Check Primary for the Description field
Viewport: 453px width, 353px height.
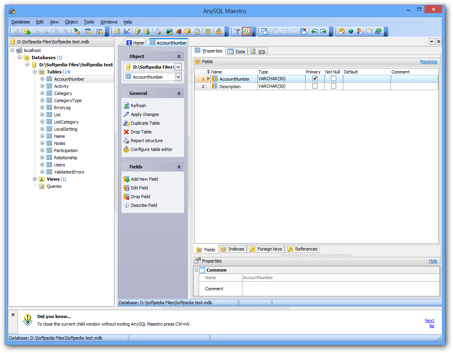point(315,86)
